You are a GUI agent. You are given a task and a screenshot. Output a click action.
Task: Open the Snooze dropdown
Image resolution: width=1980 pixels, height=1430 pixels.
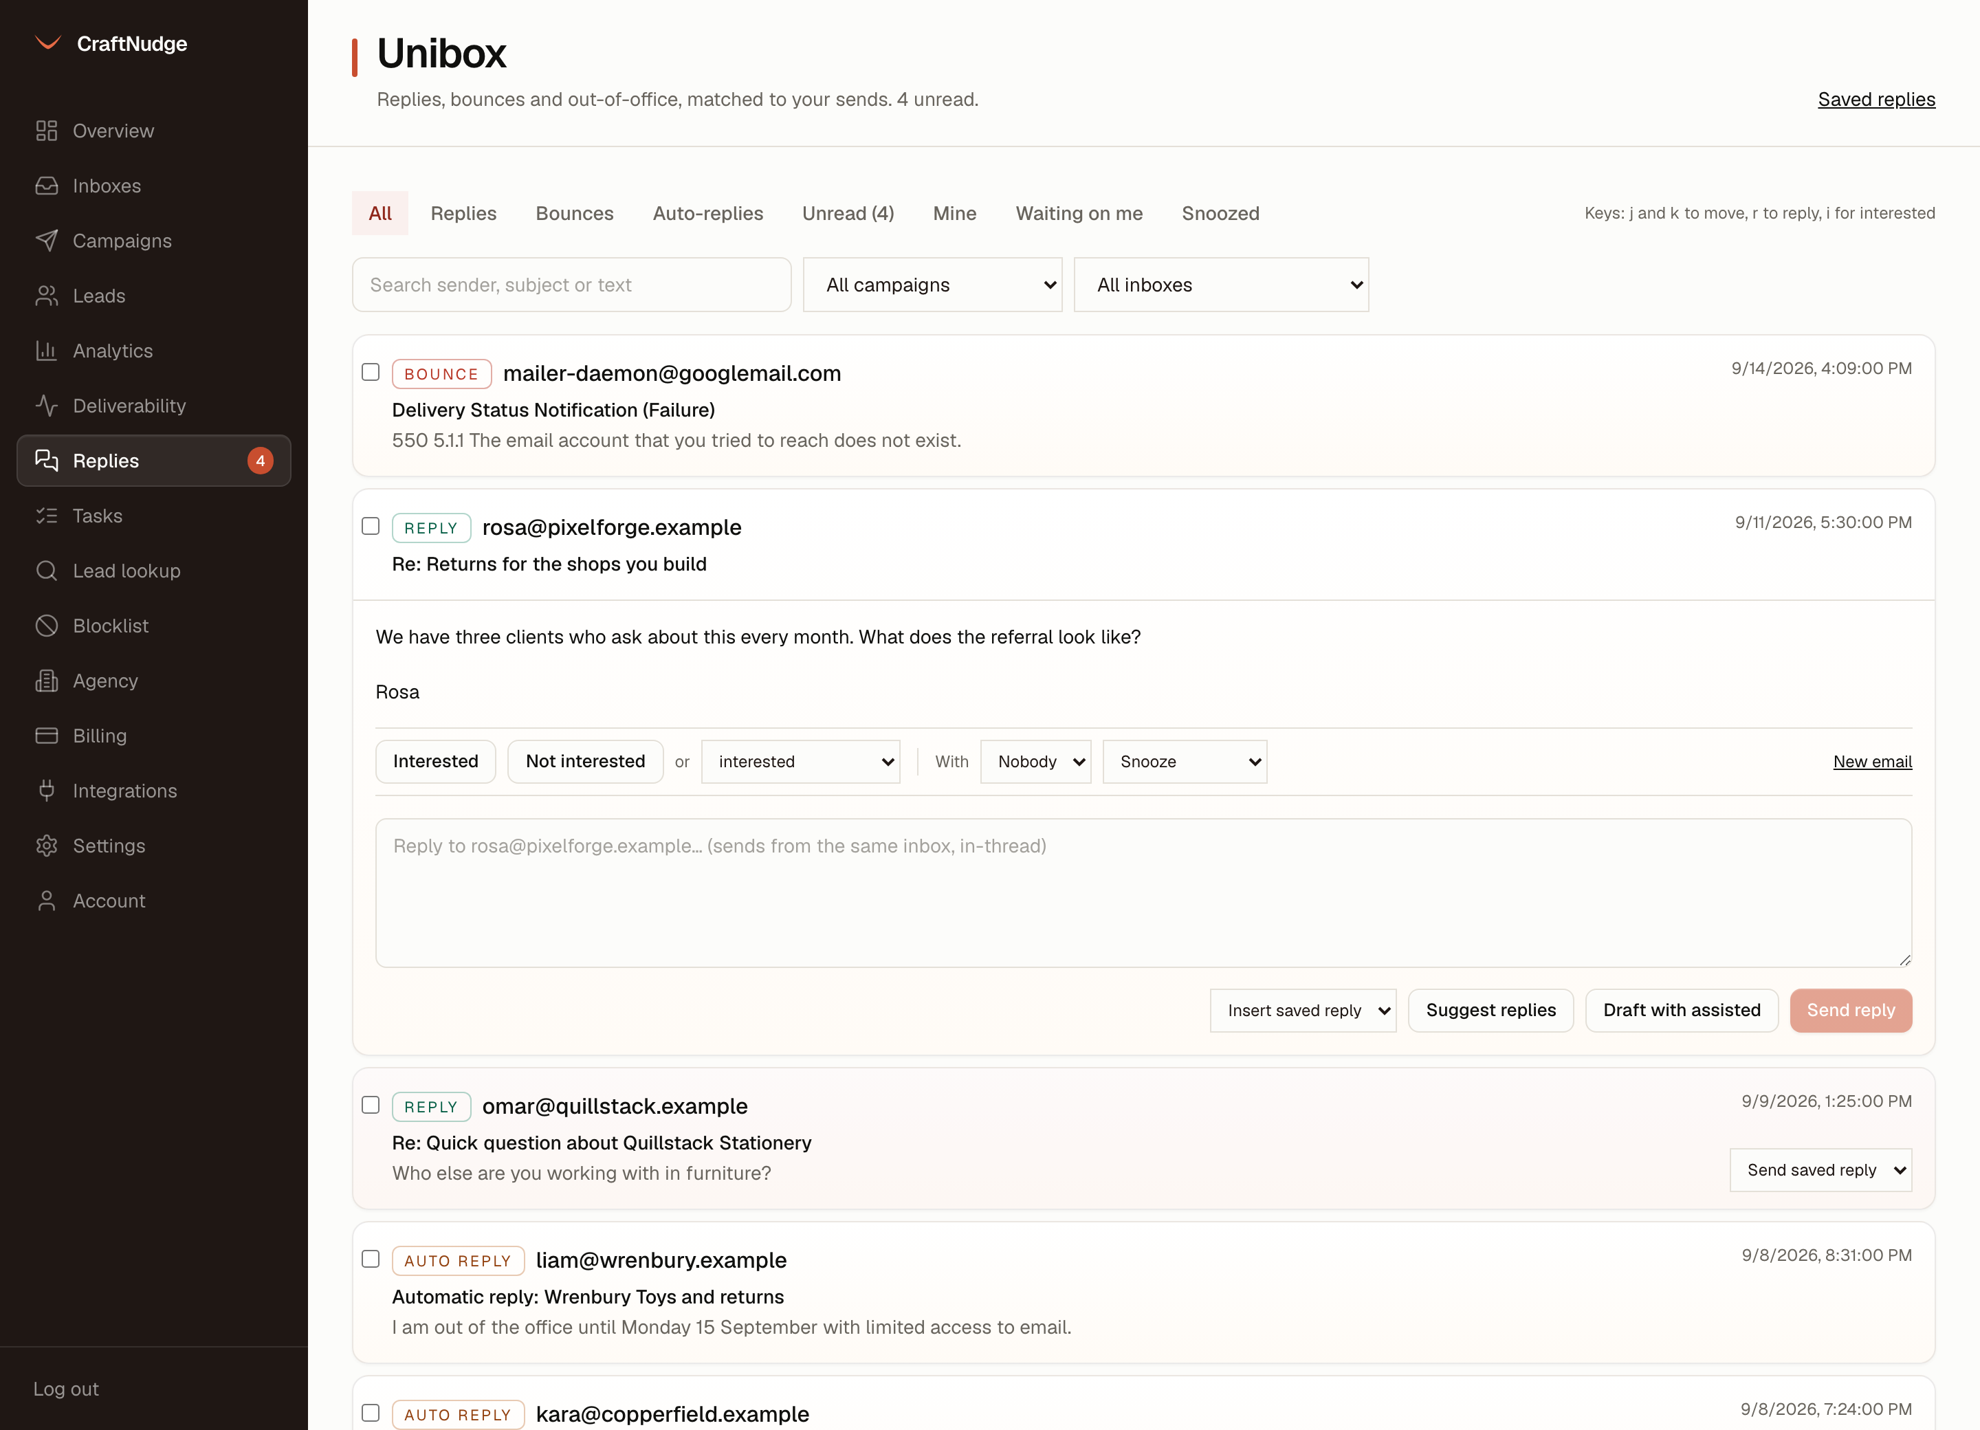[x=1185, y=761]
